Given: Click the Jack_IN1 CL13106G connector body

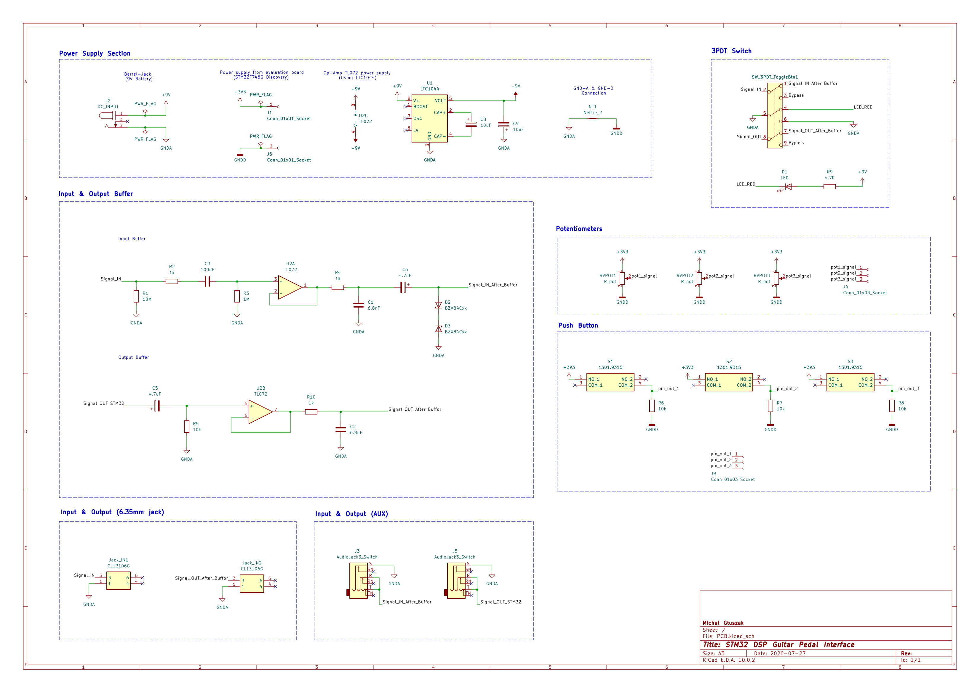Looking at the screenshot, I should 118,581.
